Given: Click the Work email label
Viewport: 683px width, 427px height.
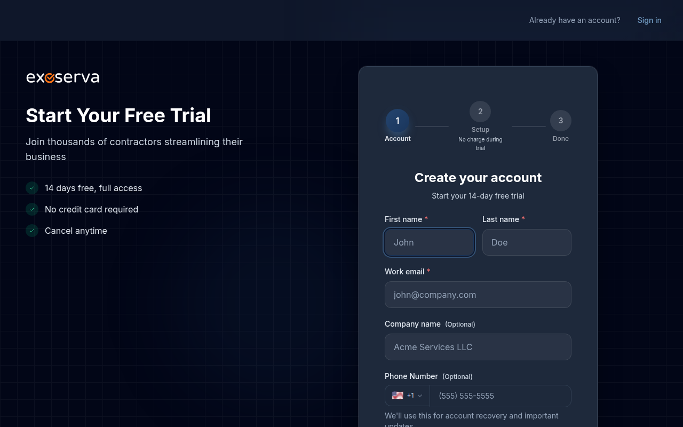Looking at the screenshot, I should [404, 272].
